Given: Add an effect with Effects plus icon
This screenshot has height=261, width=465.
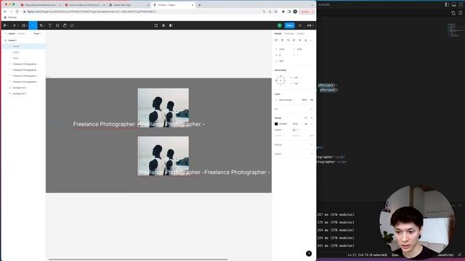Looking at the screenshot, I should tap(312, 145).
